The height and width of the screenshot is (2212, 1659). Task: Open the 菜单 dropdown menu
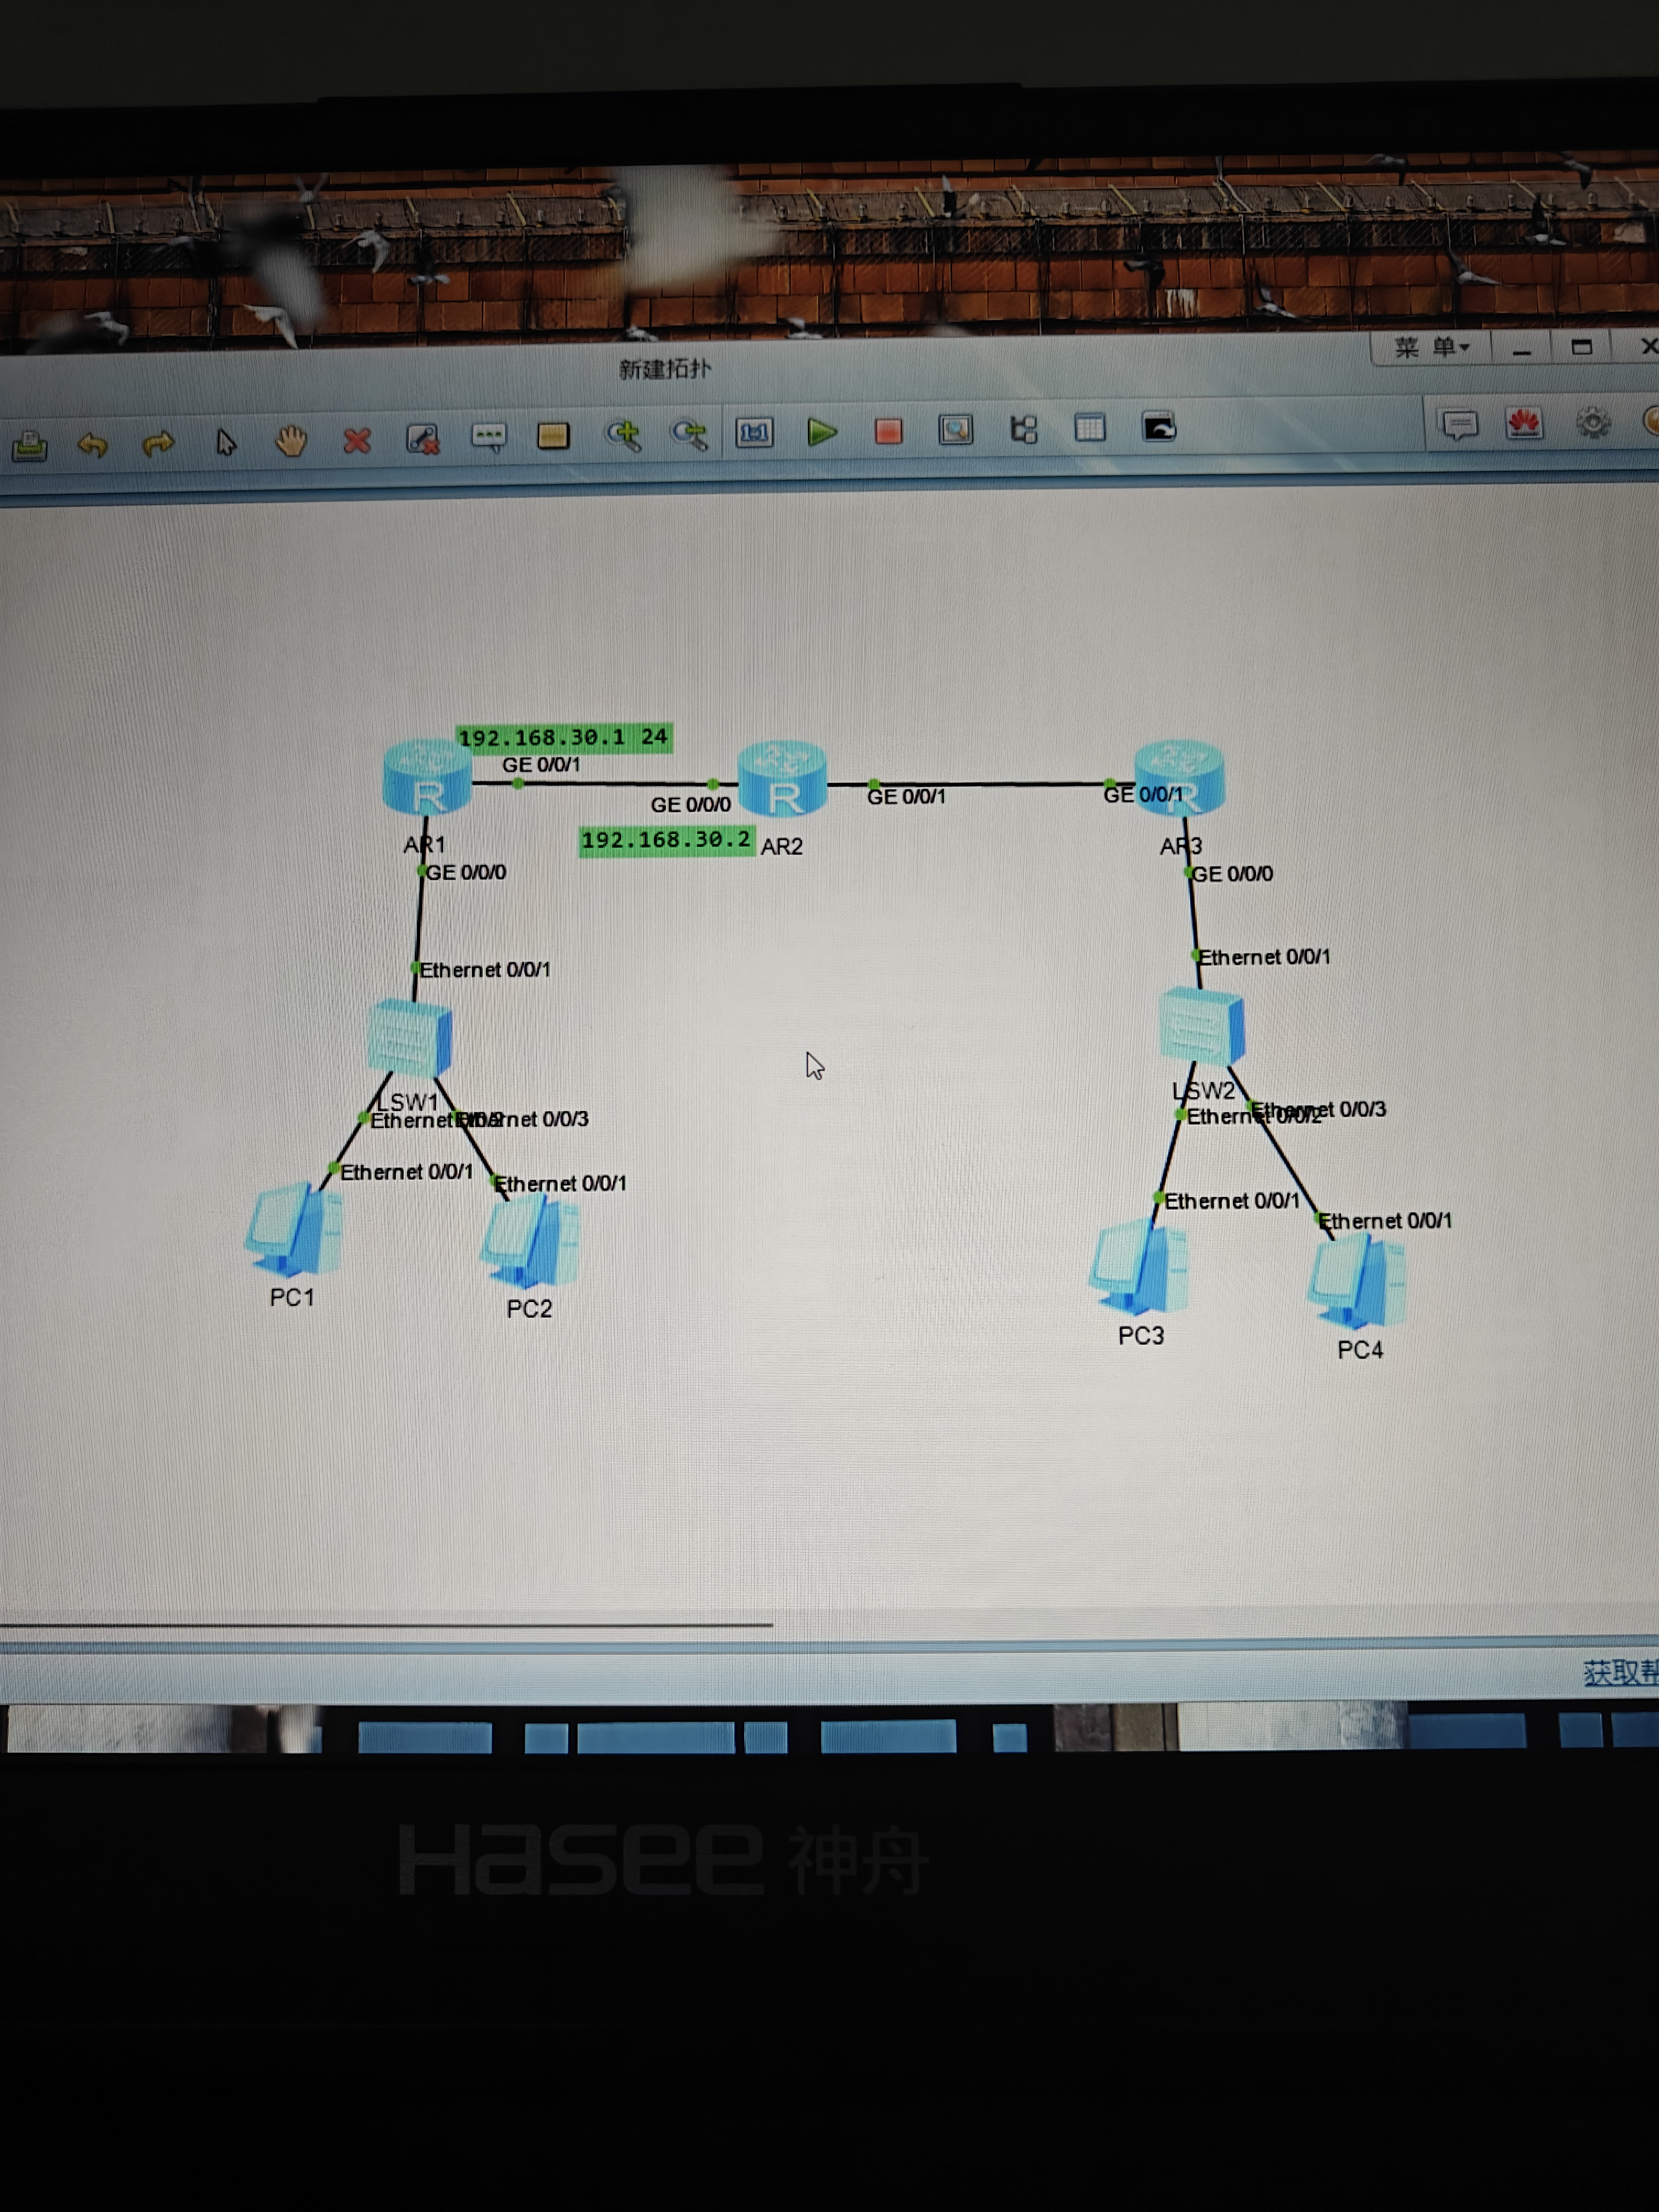(x=1431, y=347)
